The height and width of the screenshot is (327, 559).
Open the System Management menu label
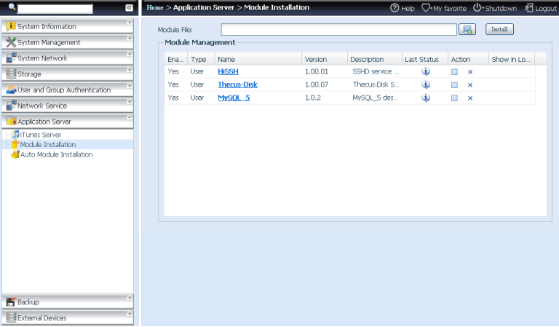point(49,42)
